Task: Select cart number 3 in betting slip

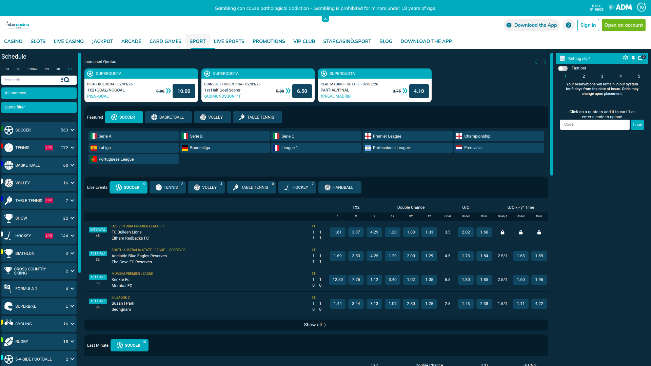Action: (x=602, y=76)
